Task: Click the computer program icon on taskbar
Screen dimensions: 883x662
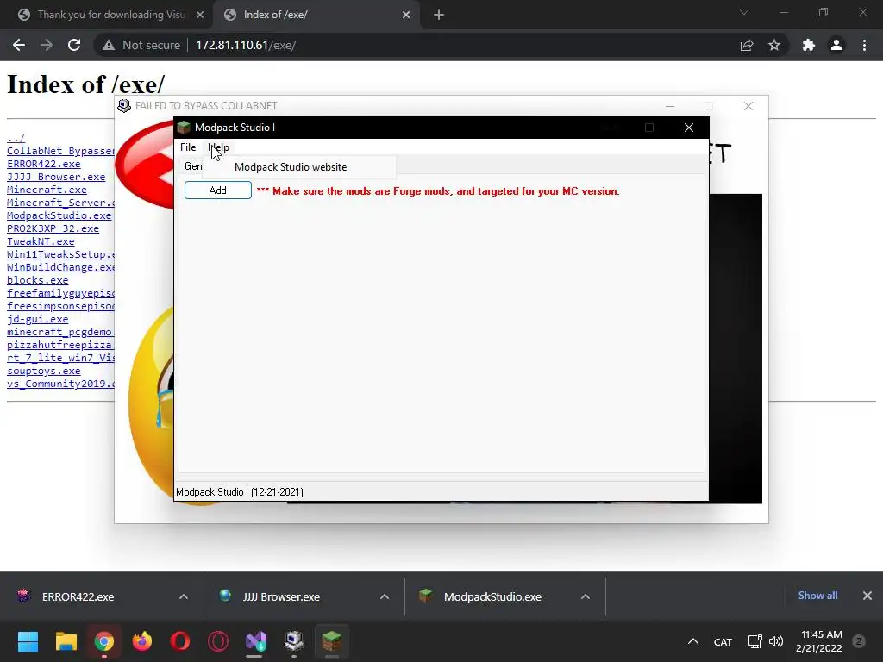Action: coord(294,641)
